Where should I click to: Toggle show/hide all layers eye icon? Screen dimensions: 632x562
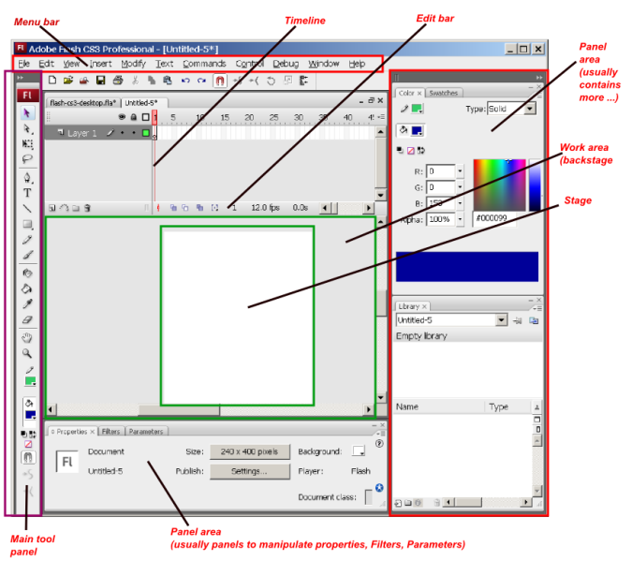[122, 117]
